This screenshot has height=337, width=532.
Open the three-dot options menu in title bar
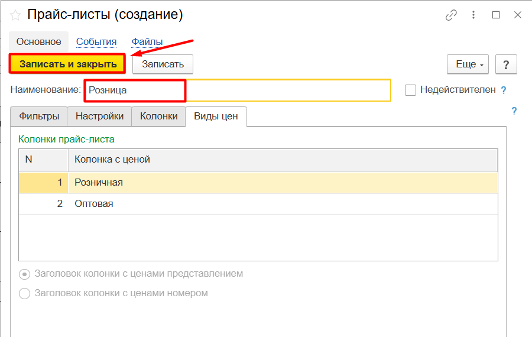[474, 15]
